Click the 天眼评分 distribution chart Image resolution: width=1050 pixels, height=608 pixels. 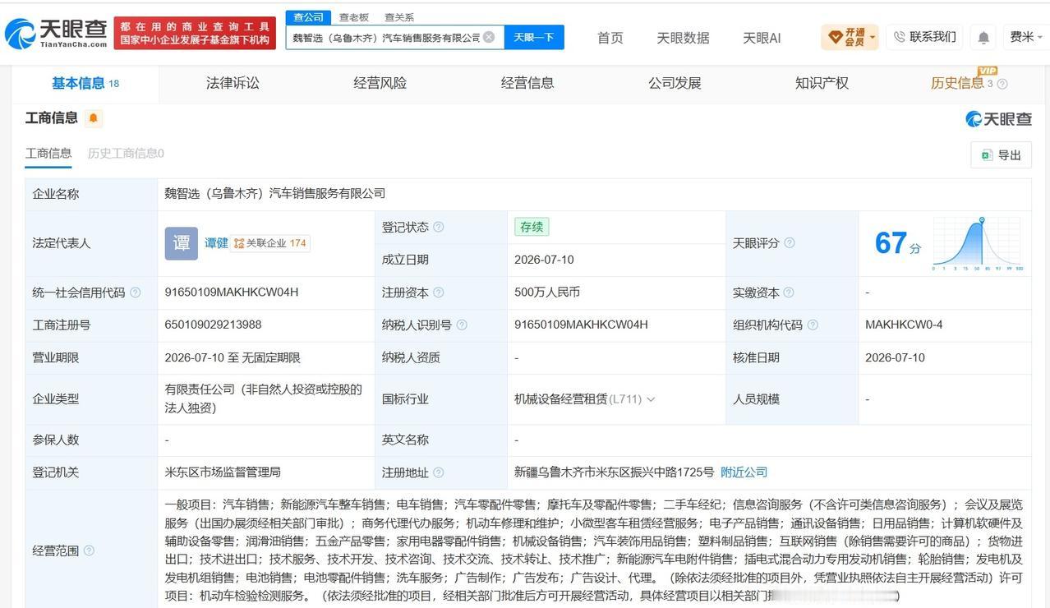[978, 244]
